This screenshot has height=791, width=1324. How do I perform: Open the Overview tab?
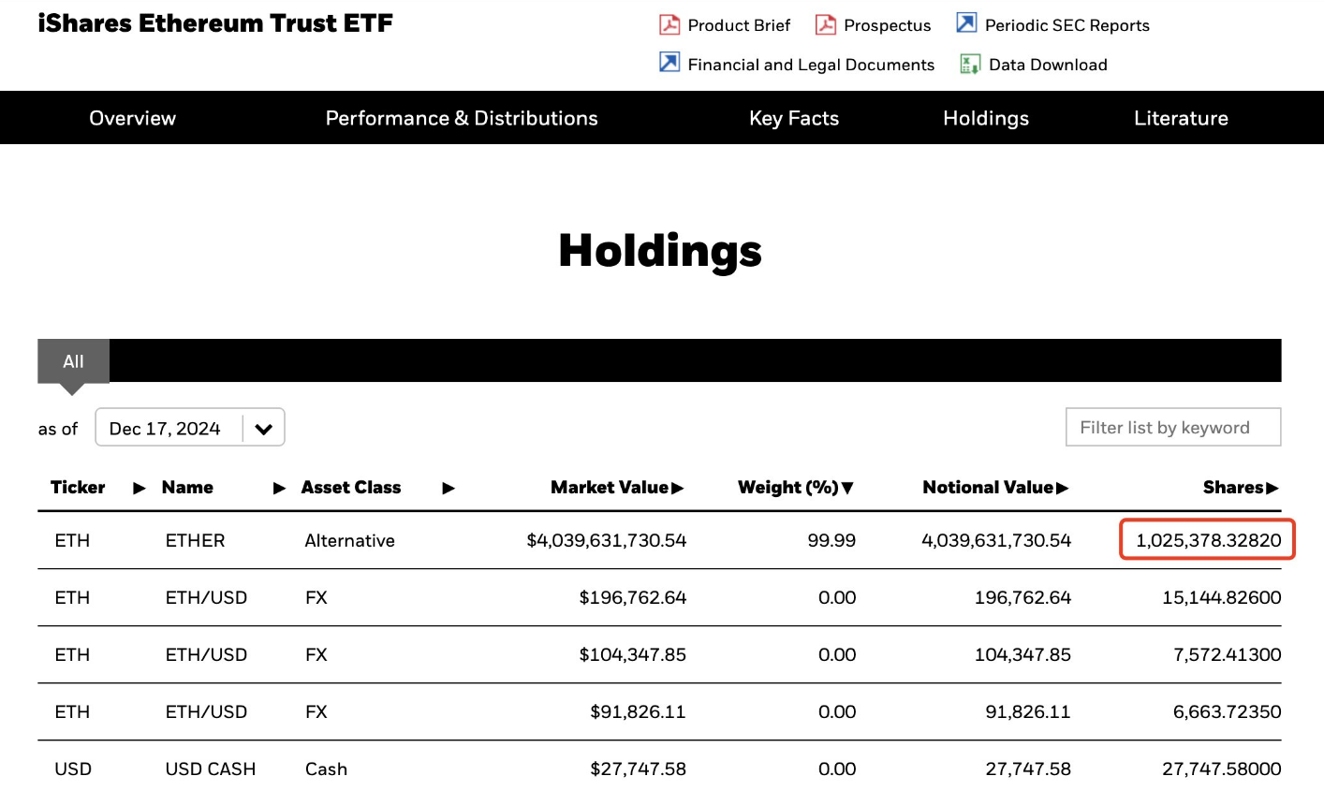coord(132,118)
